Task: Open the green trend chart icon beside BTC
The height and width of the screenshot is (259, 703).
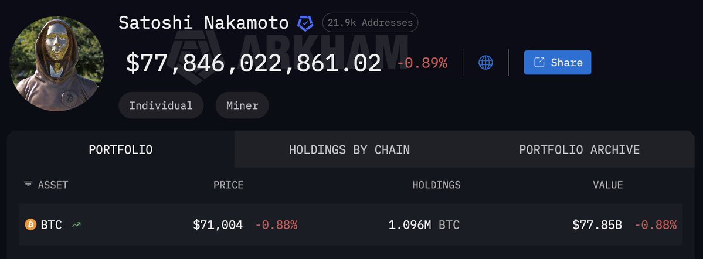Action: [76, 224]
